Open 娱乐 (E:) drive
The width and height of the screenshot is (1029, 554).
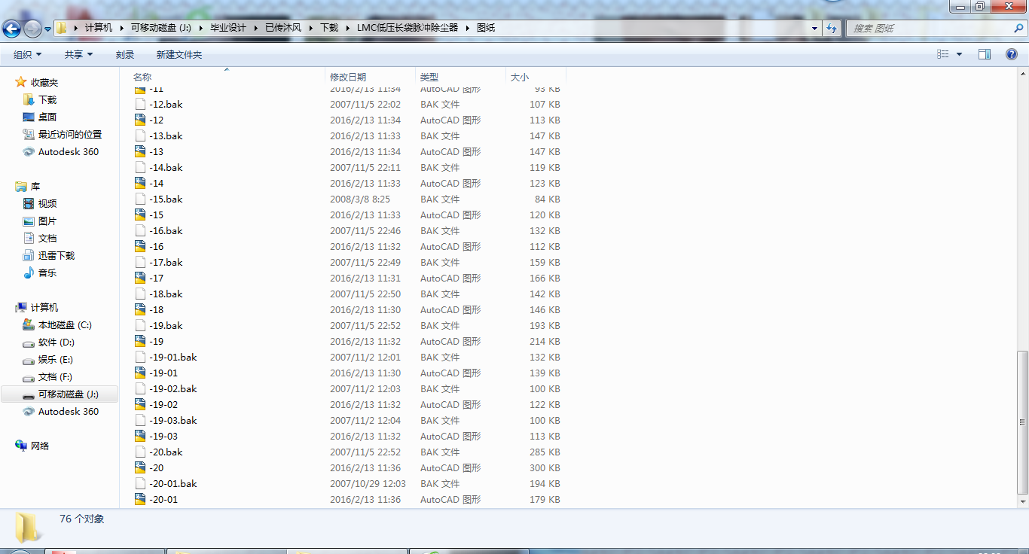coord(56,360)
